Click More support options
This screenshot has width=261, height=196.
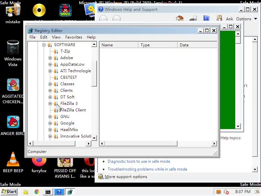point(126,177)
